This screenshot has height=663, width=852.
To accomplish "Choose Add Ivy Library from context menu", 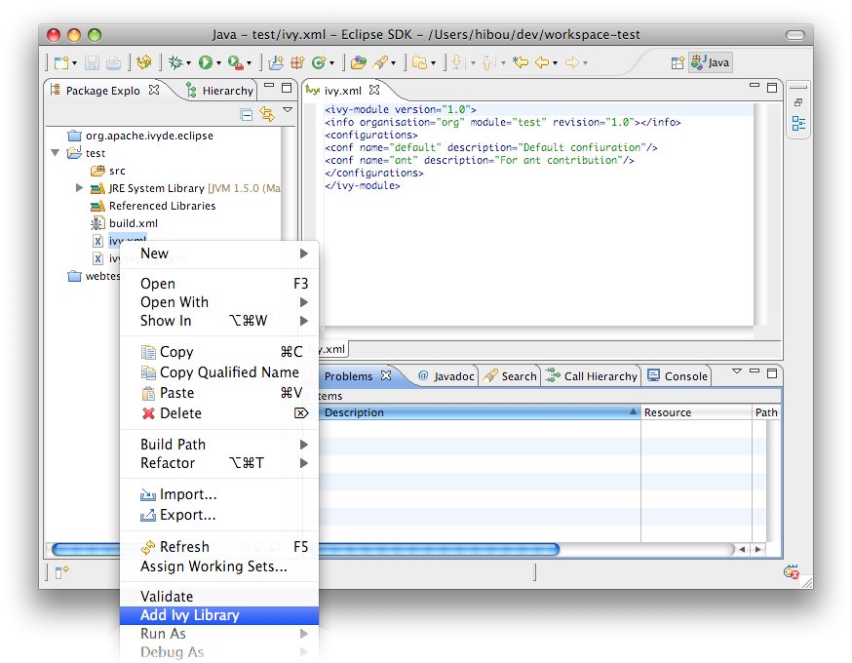I will coord(189,615).
